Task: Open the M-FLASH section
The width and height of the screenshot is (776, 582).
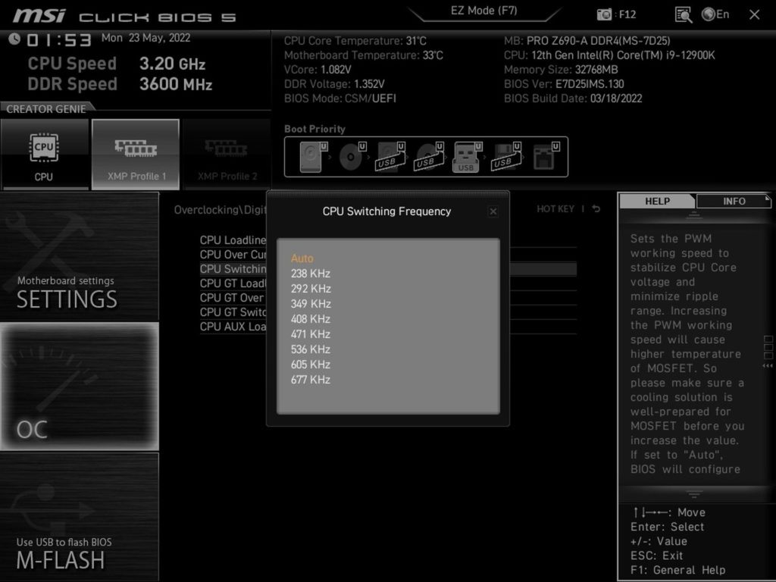Action: pos(79,517)
